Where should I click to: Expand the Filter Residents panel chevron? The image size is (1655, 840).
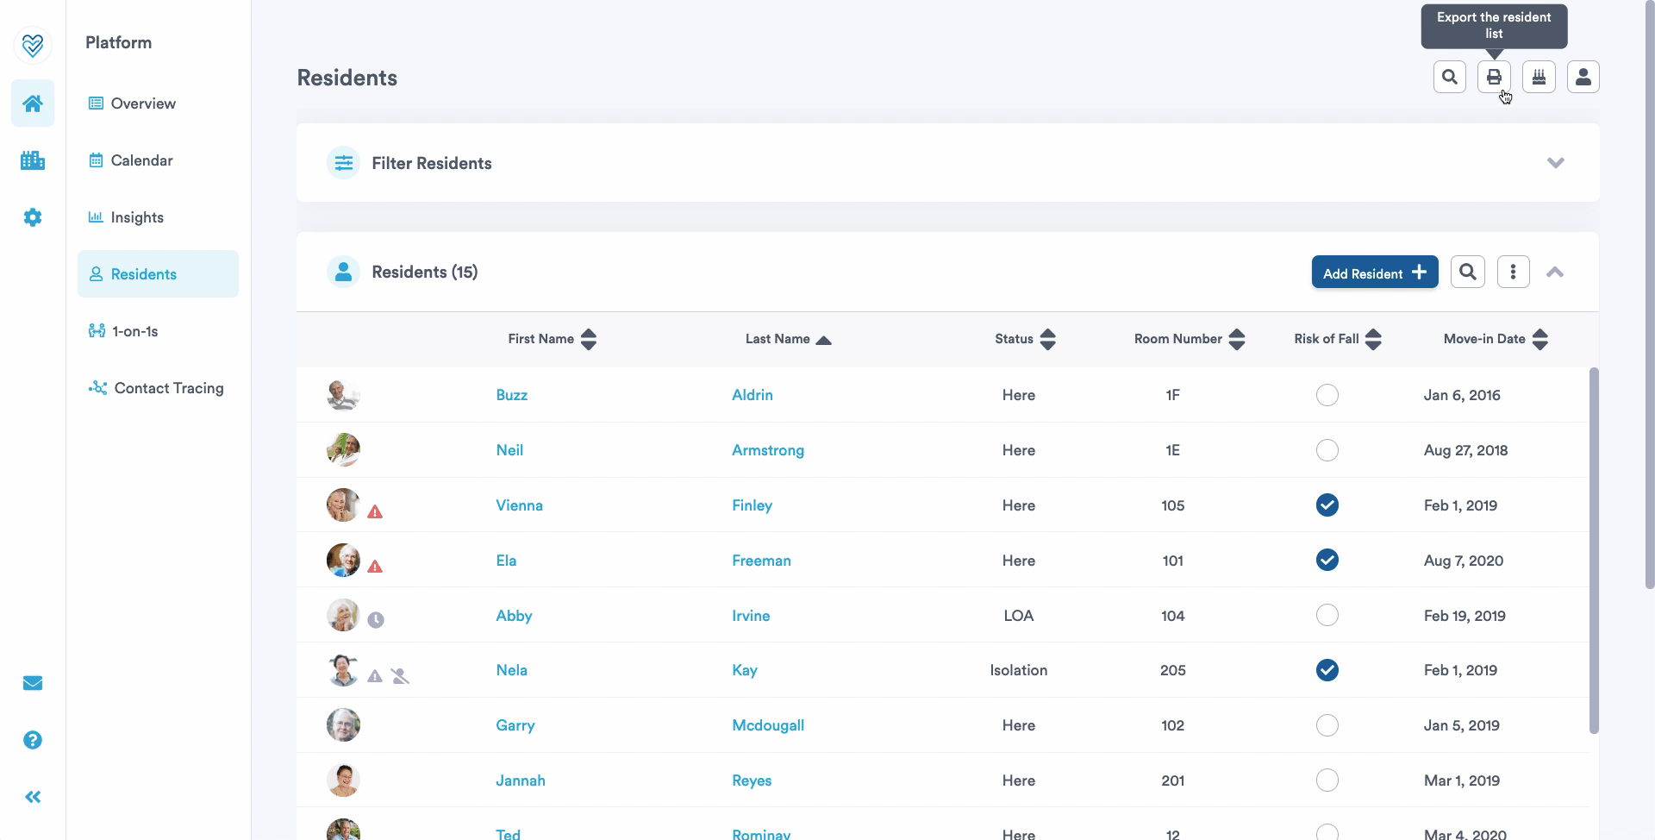point(1555,163)
